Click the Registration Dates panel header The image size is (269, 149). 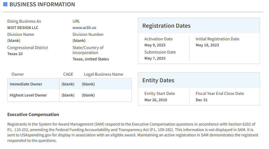199,26
